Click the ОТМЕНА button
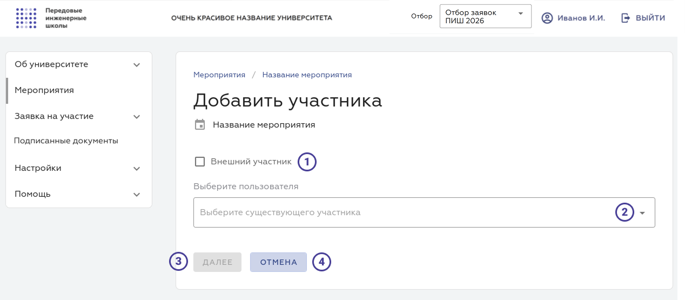685x300 pixels. tap(278, 262)
